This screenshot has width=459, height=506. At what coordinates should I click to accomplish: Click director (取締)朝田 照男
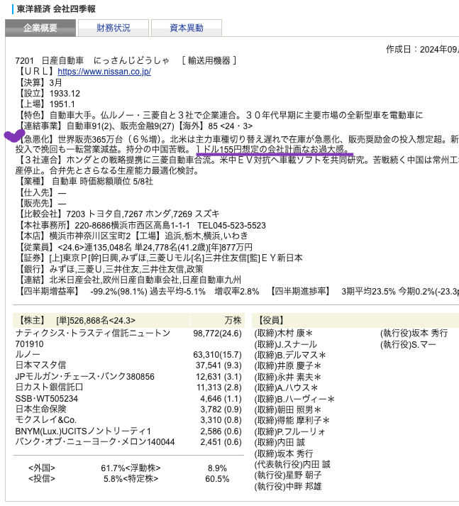click(x=288, y=409)
